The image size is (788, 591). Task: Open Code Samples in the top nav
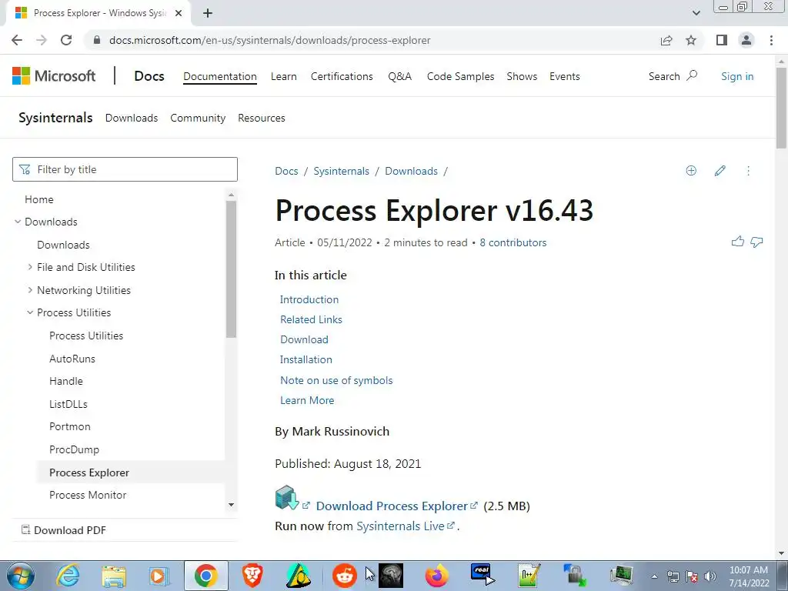point(460,76)
